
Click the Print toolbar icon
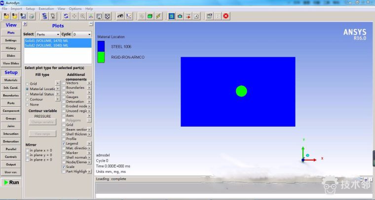click(32, 16)
